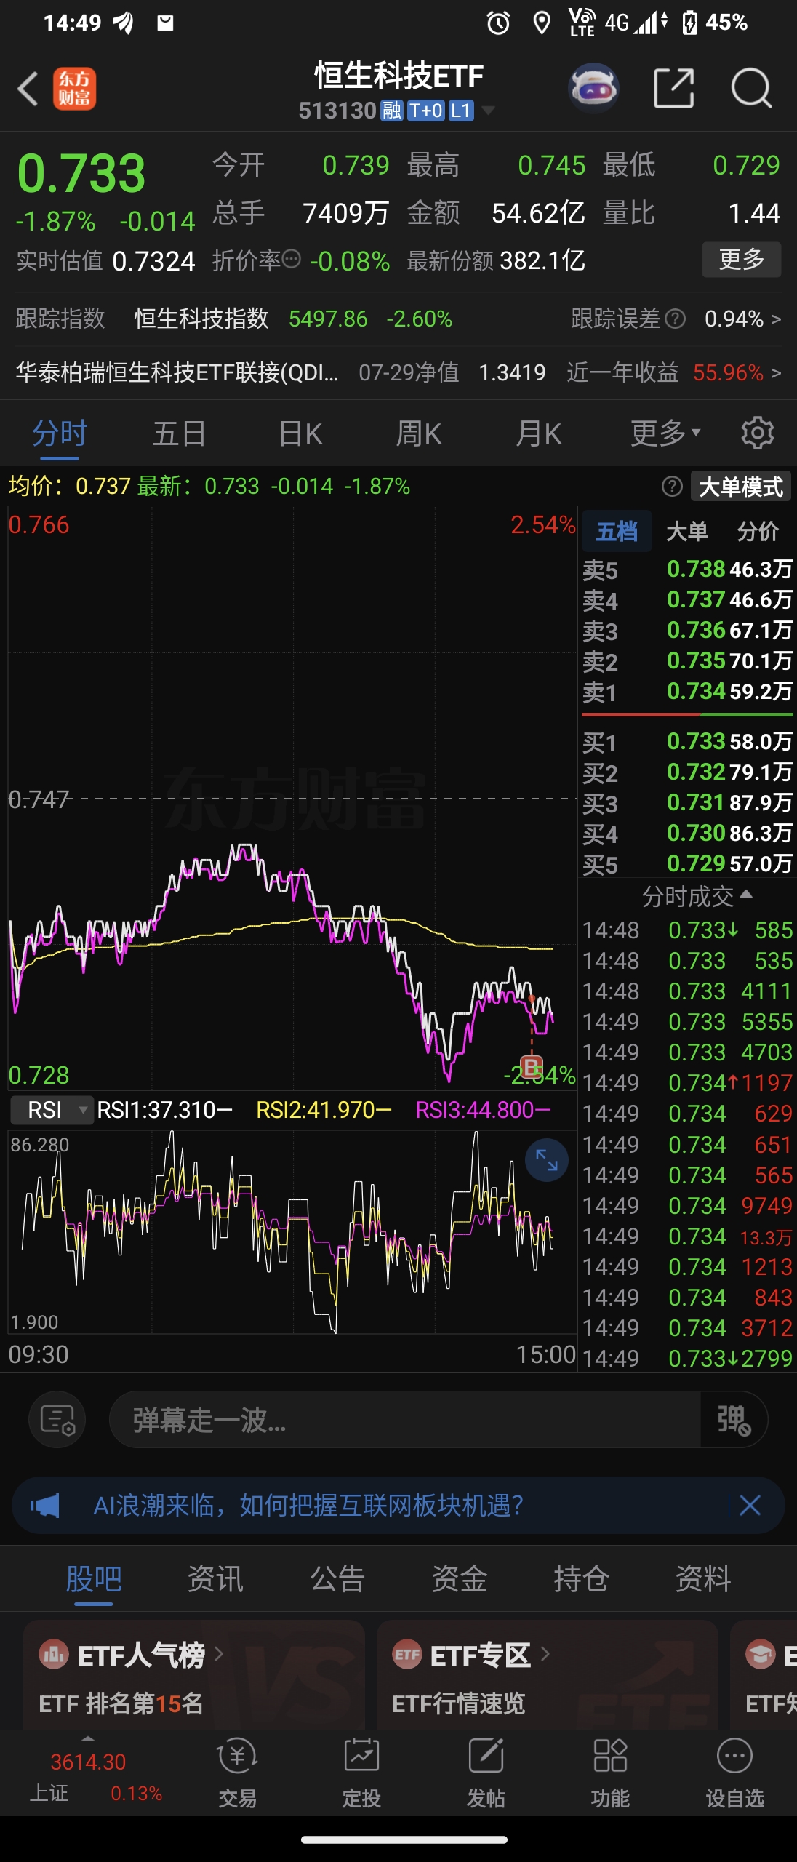Toggle danmaku with 弹 button
The height and width of the screenshot is (1862, 797).
coord(734,1420)
